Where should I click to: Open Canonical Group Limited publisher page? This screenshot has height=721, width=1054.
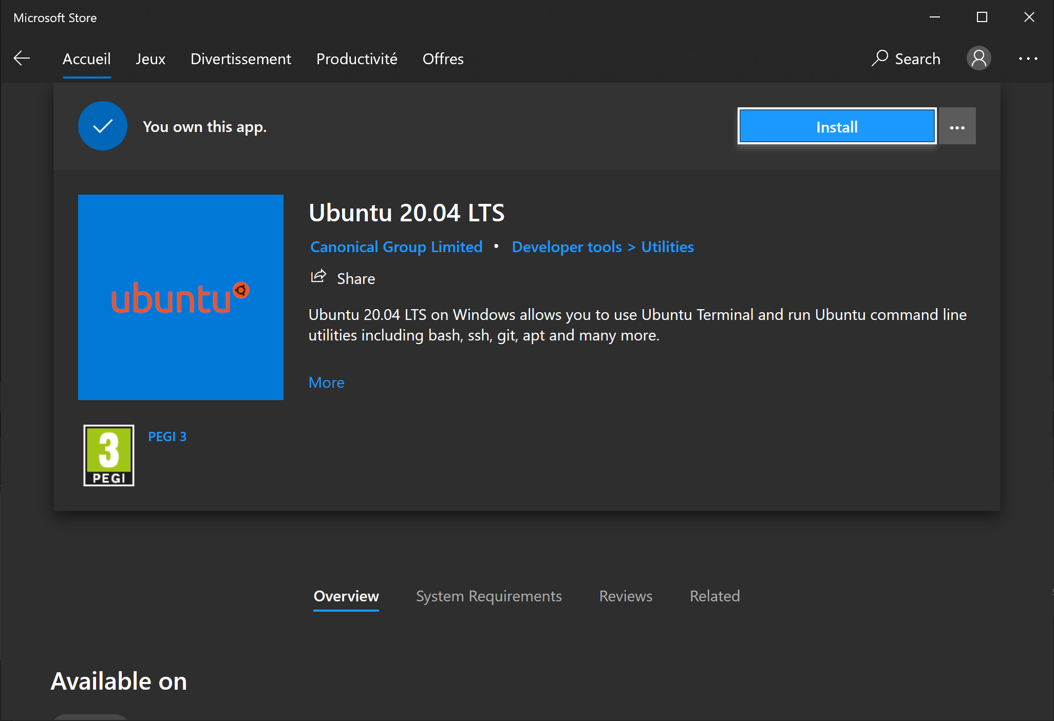coord(397,247)
